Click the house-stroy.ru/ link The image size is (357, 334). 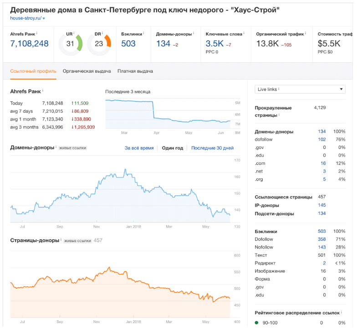pos(25,18)
